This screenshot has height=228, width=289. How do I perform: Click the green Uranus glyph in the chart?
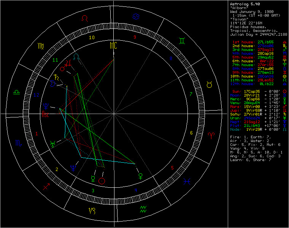(52, 144)
